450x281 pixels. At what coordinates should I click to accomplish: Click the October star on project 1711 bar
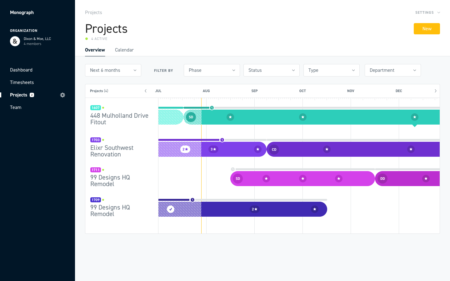(303, 179)
